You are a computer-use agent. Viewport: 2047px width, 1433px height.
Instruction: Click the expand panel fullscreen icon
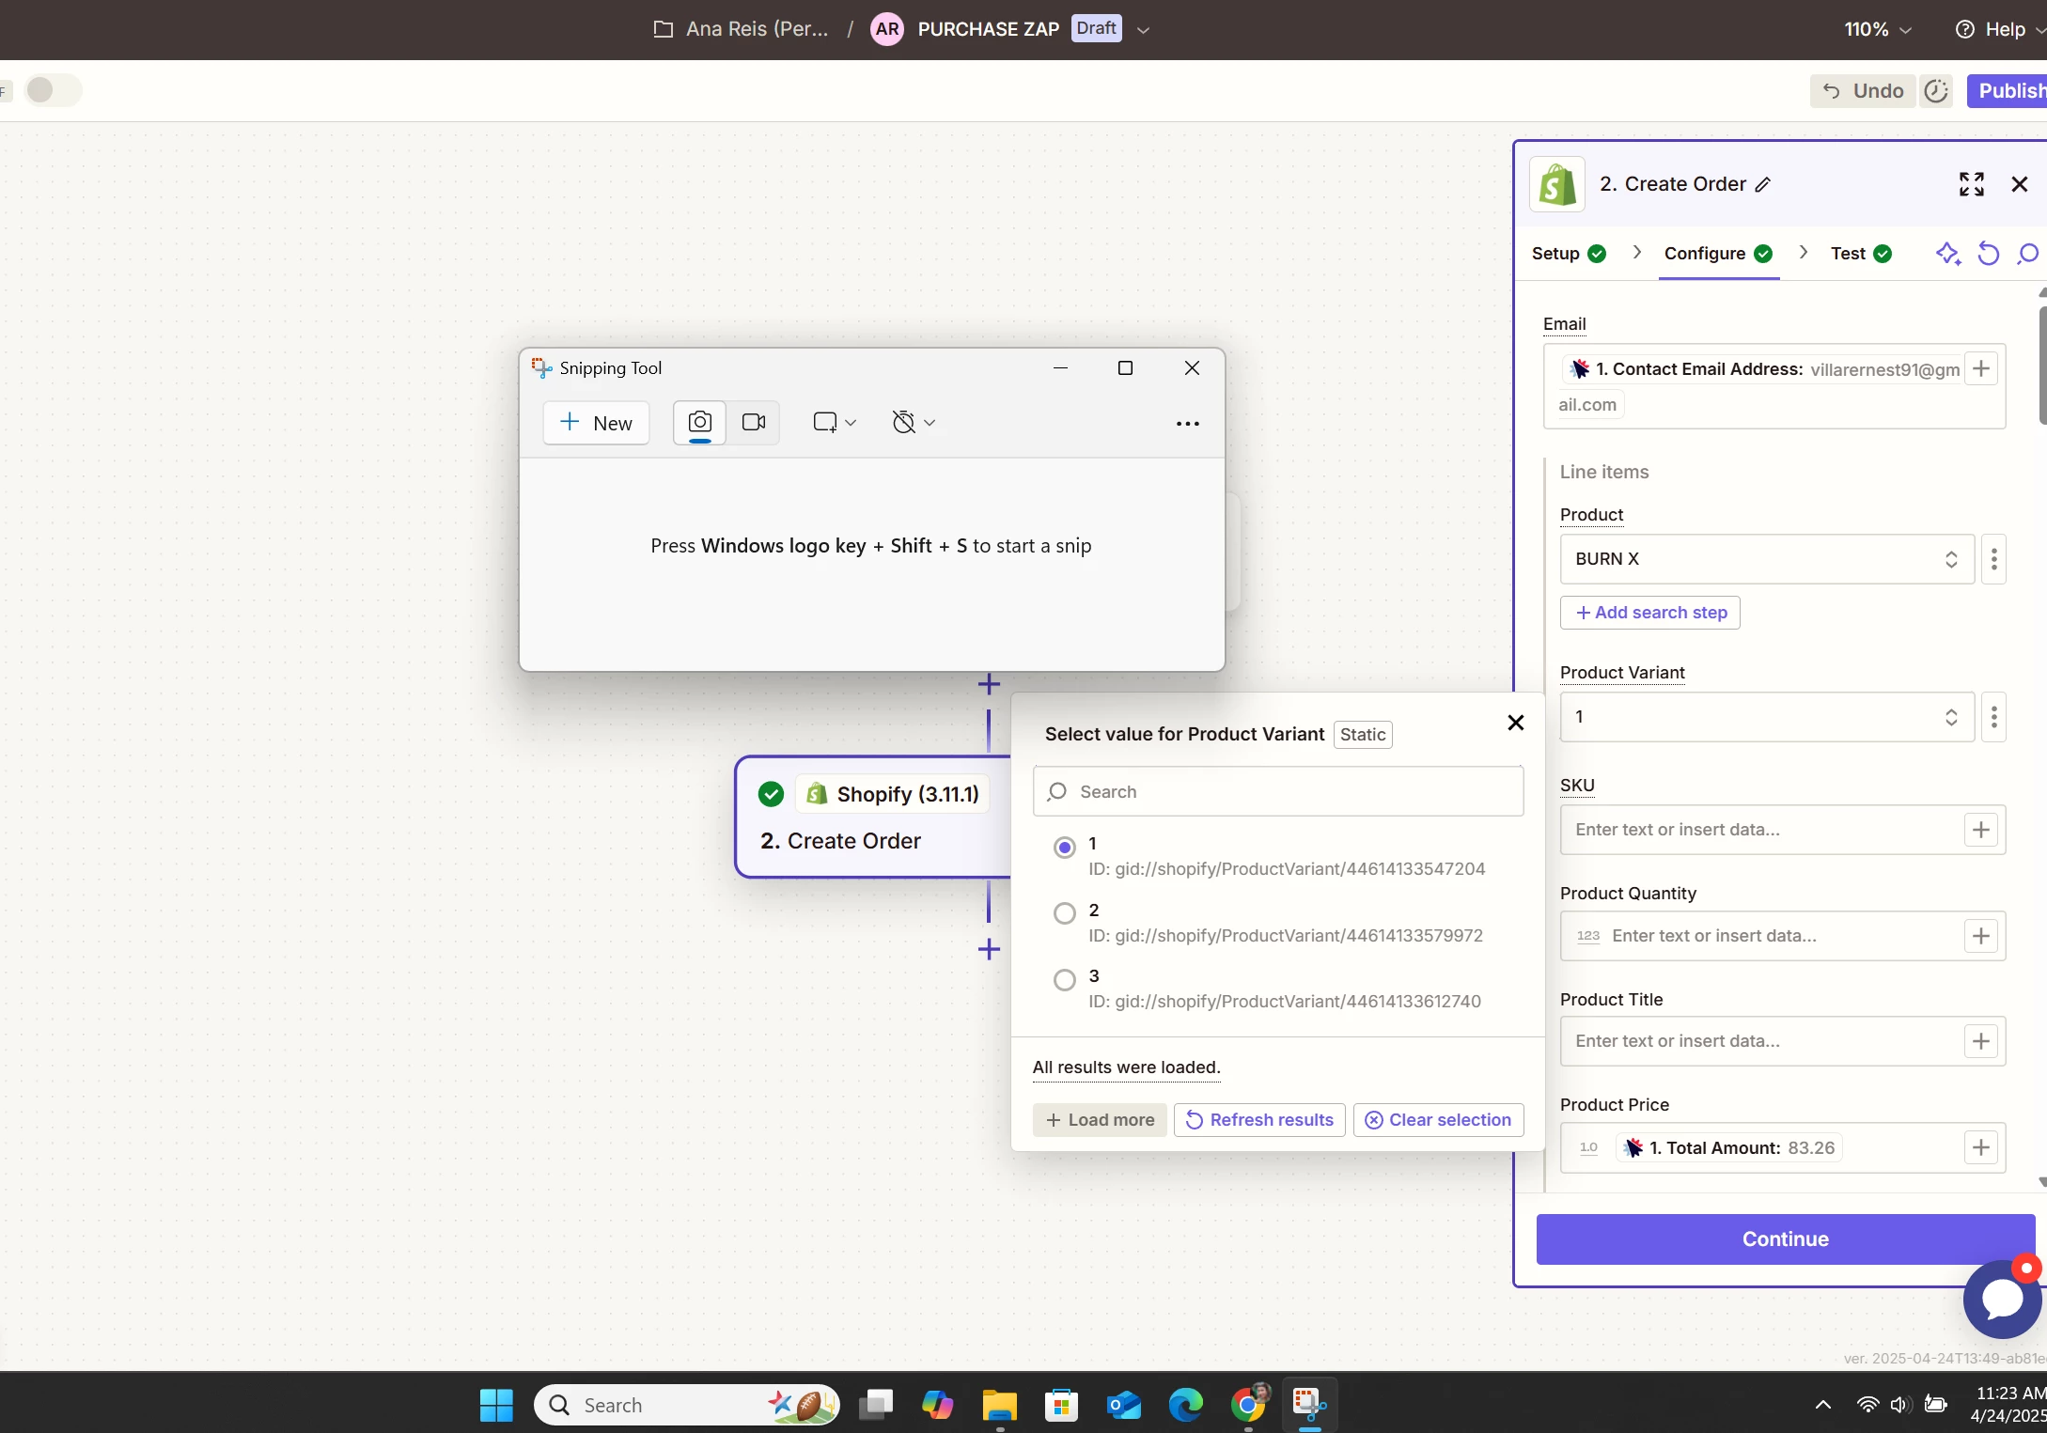(x=1971, y=184)
